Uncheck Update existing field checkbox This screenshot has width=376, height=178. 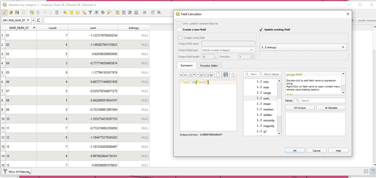point(261,30)
